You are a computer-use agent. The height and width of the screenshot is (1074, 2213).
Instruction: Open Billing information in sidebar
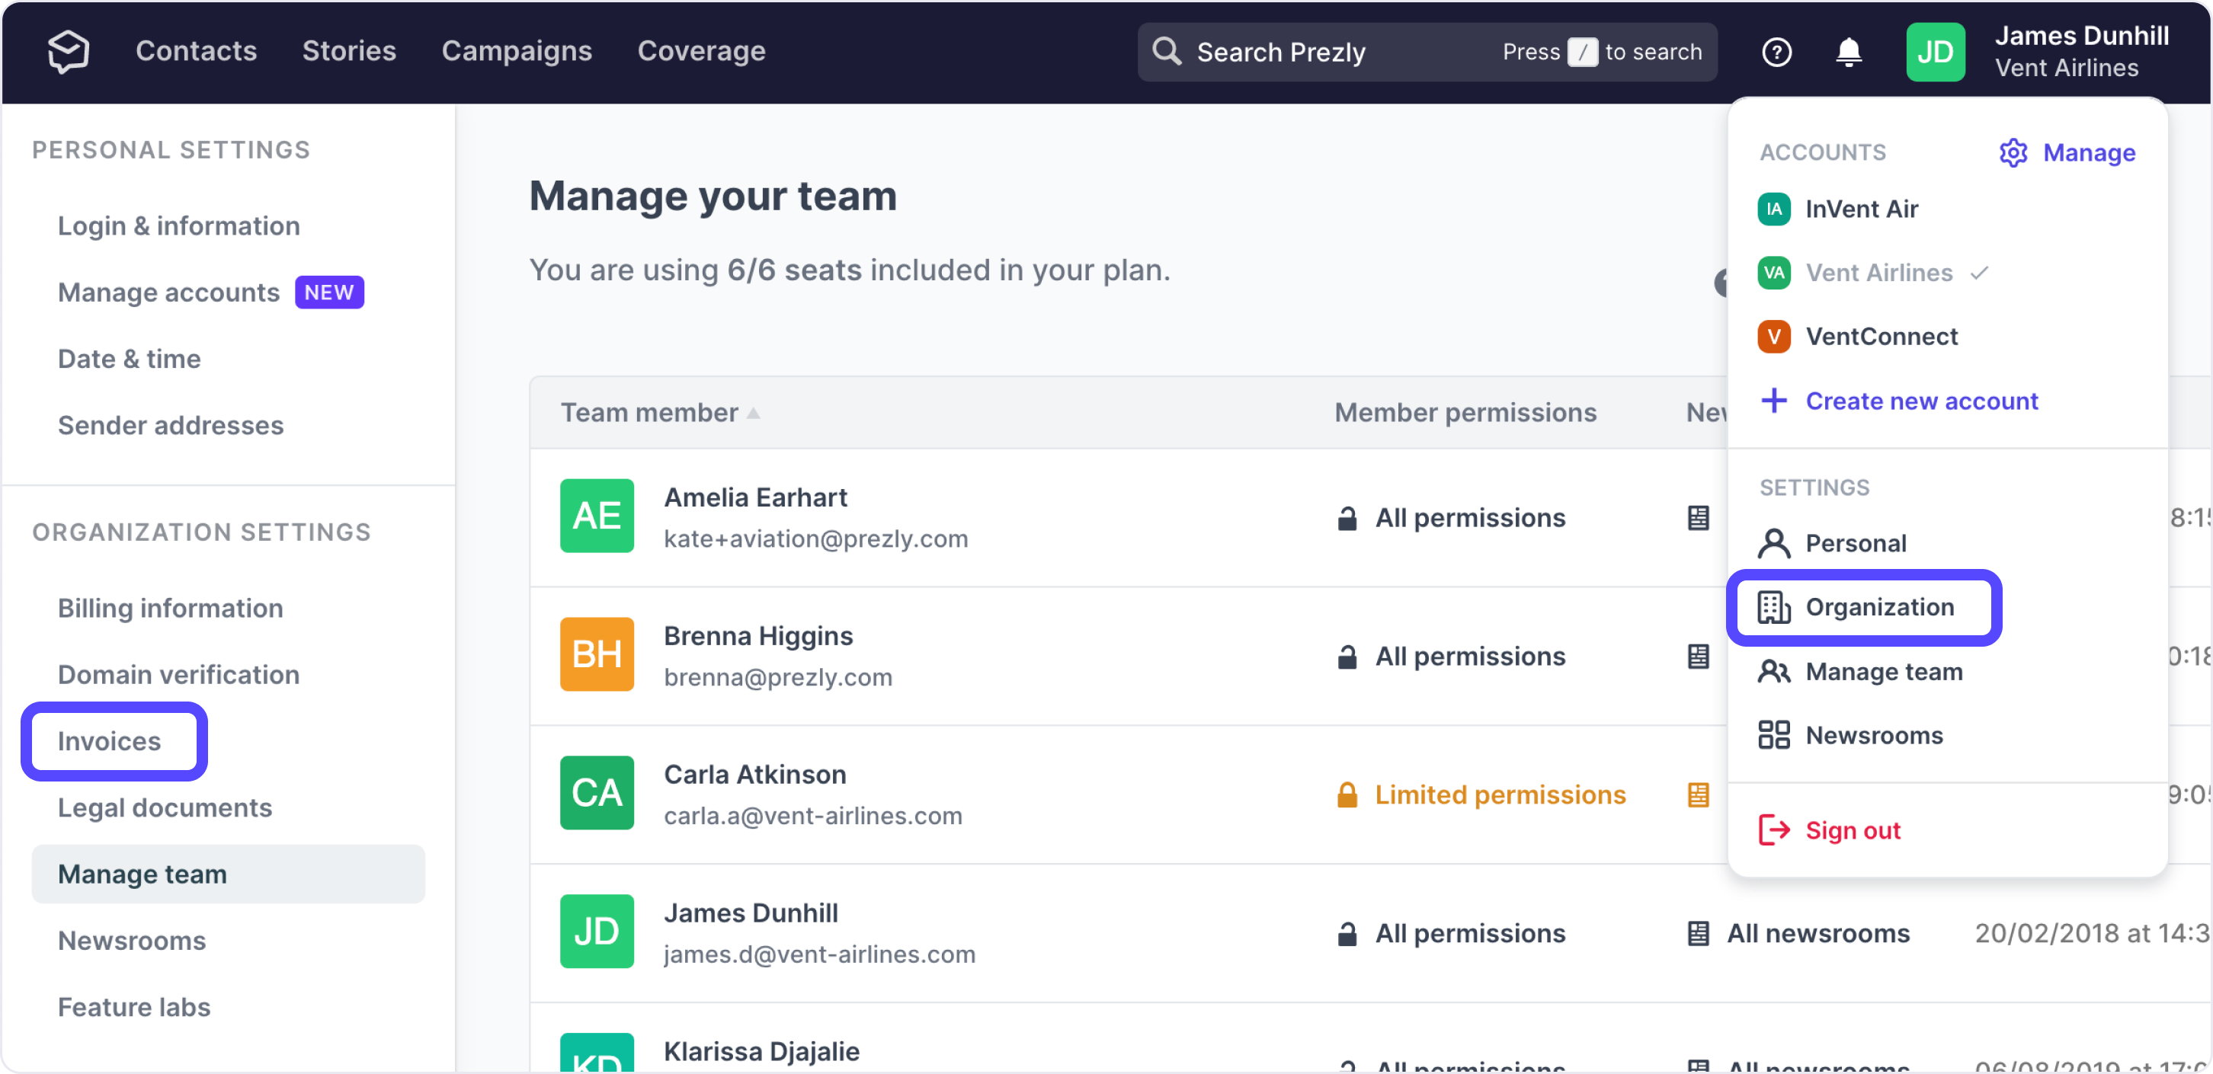pos(170,609)
